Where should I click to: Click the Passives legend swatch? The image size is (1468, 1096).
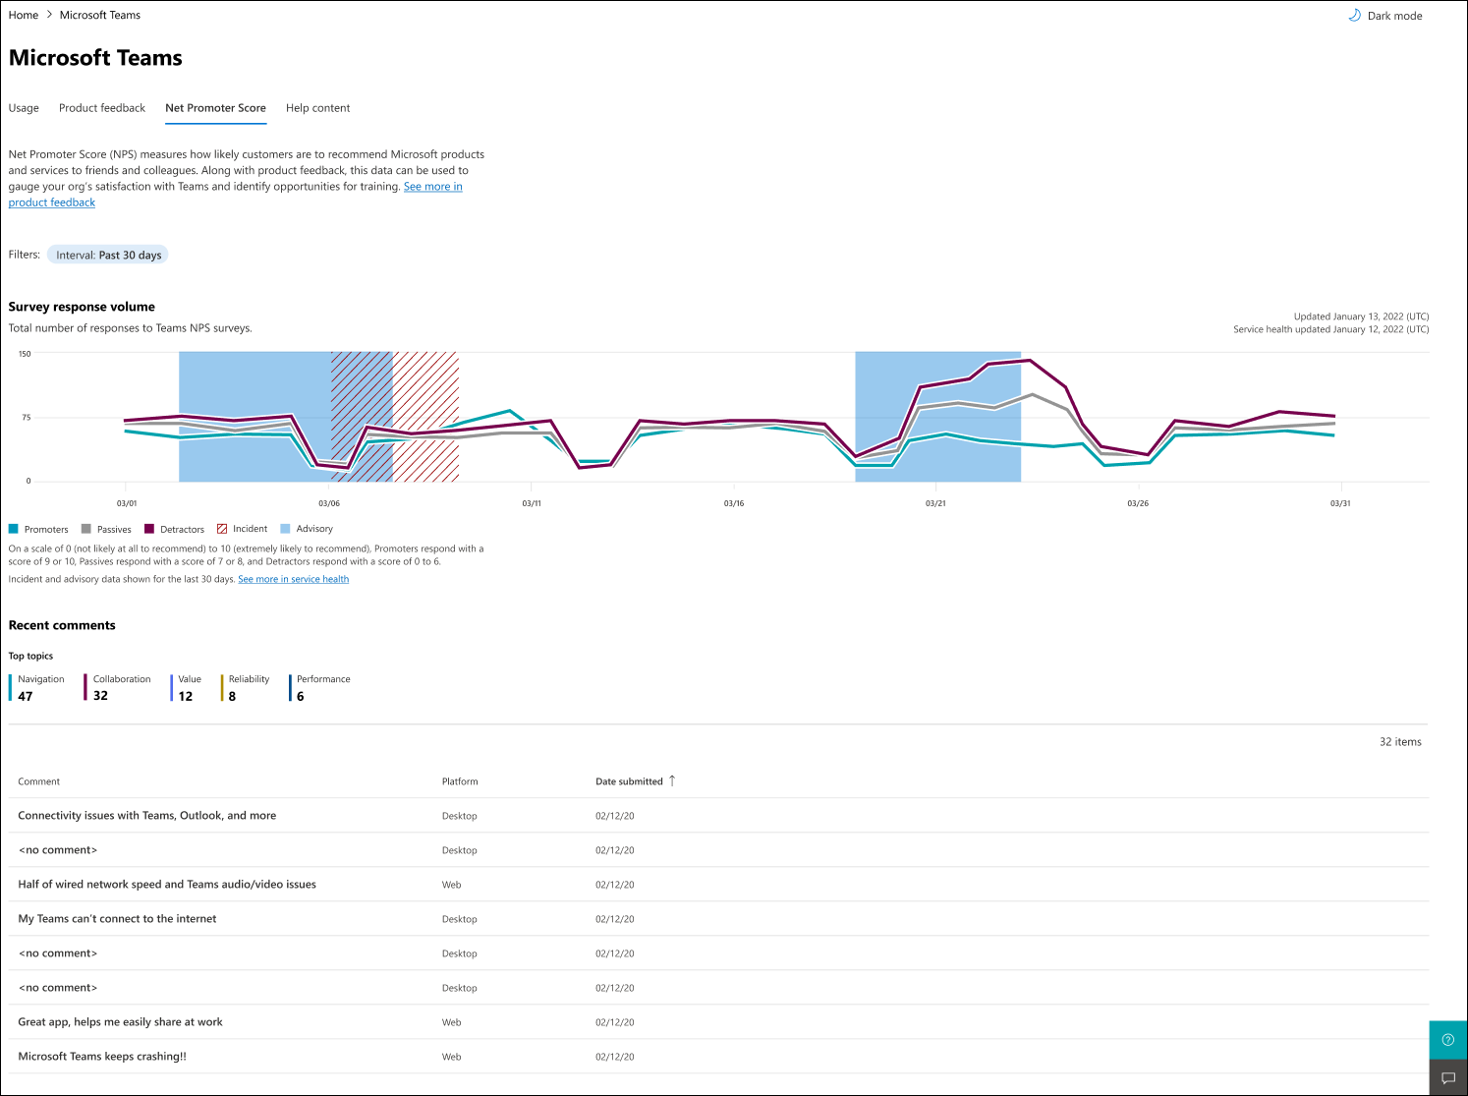point(86,529)
